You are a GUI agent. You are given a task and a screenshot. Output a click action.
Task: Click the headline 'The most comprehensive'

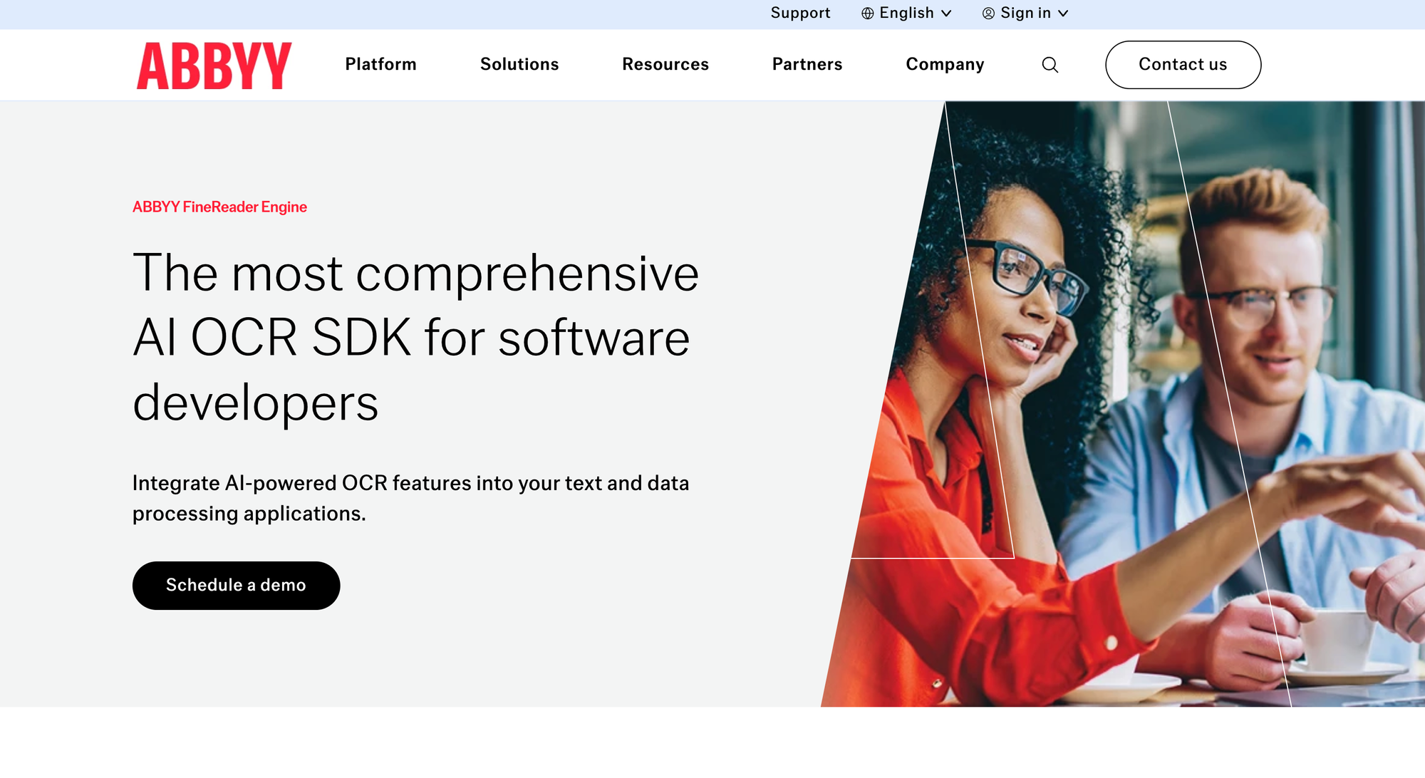pyautogui.click(x=415, y=274)
